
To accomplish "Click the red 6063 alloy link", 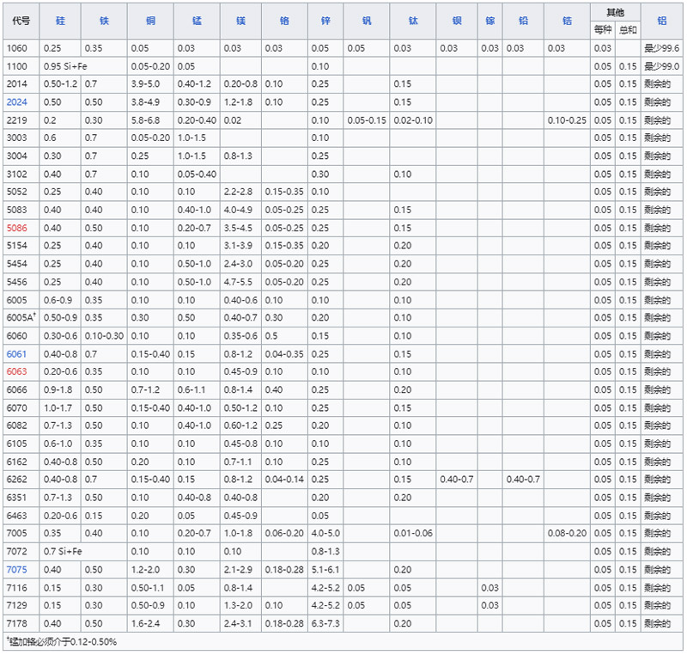I will (x=16, y=371).
